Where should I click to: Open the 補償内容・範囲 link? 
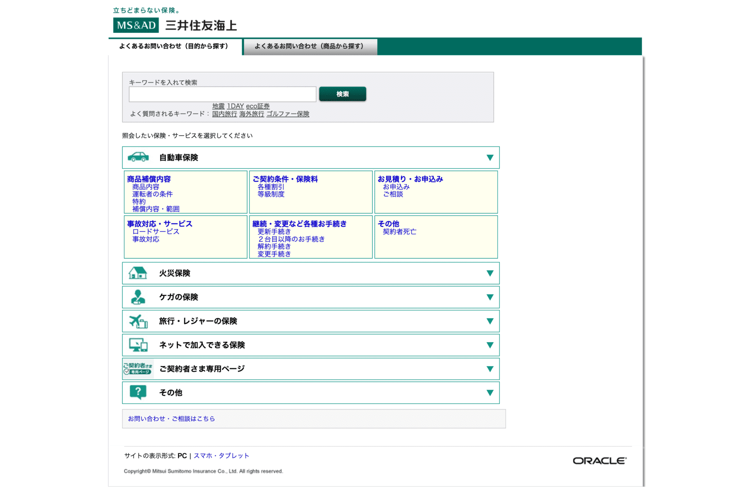point(156,209)
